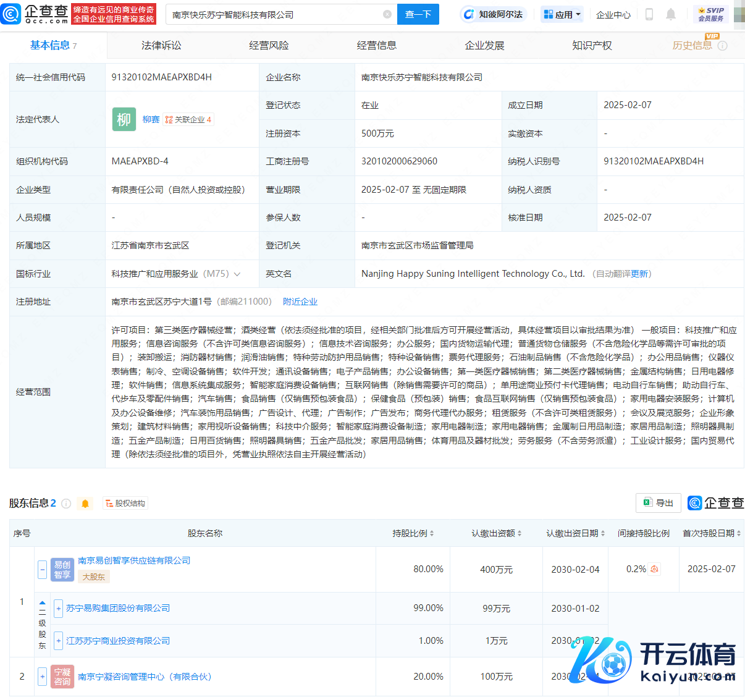745x697 pixels.
Task: Expand the 国标行业 industry chevron
Action: click(x=238, y=274)
